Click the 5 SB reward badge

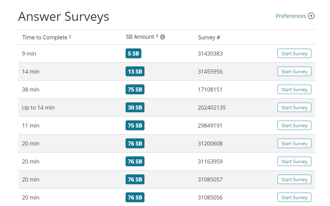[x=133, y=53]
